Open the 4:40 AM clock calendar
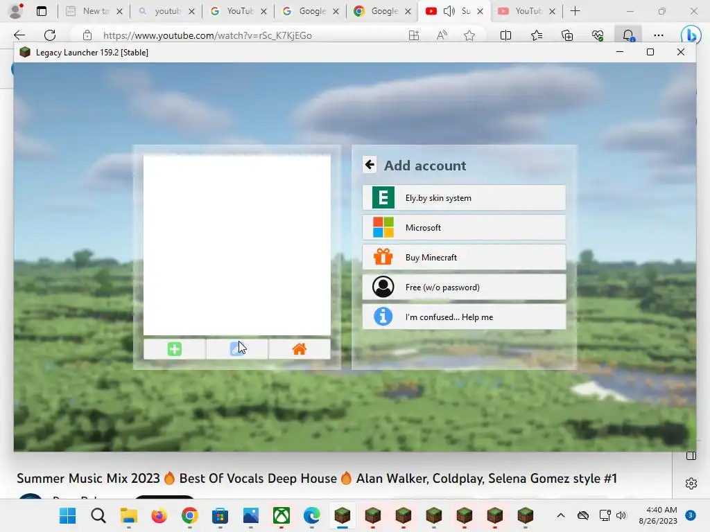 pos(658,515)
